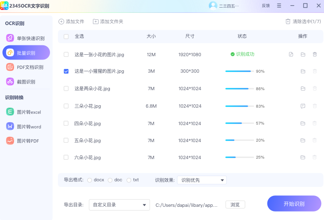
Task: Tick the checkbox for 四朵小花.jpg
Action: pyautogui.click(x=66, y=123)
